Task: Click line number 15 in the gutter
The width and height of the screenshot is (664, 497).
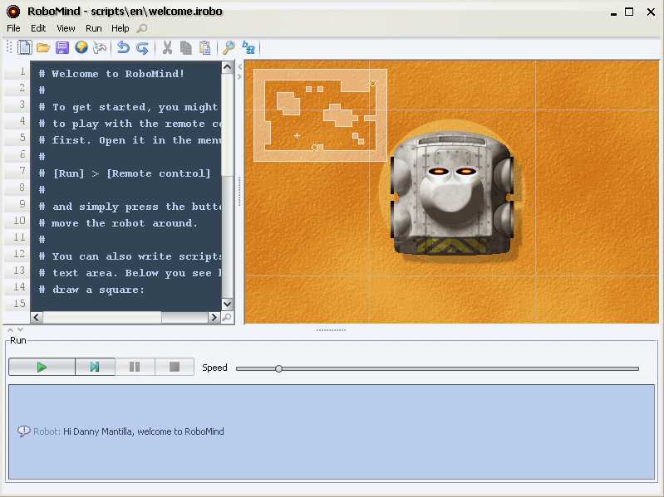Action: point(19,304)
